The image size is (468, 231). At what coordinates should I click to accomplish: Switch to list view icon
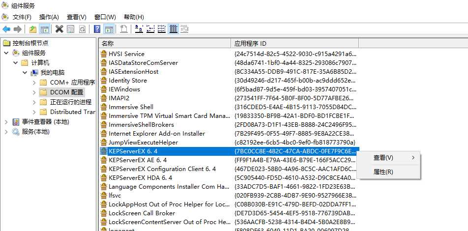click(x=161, y=29)
